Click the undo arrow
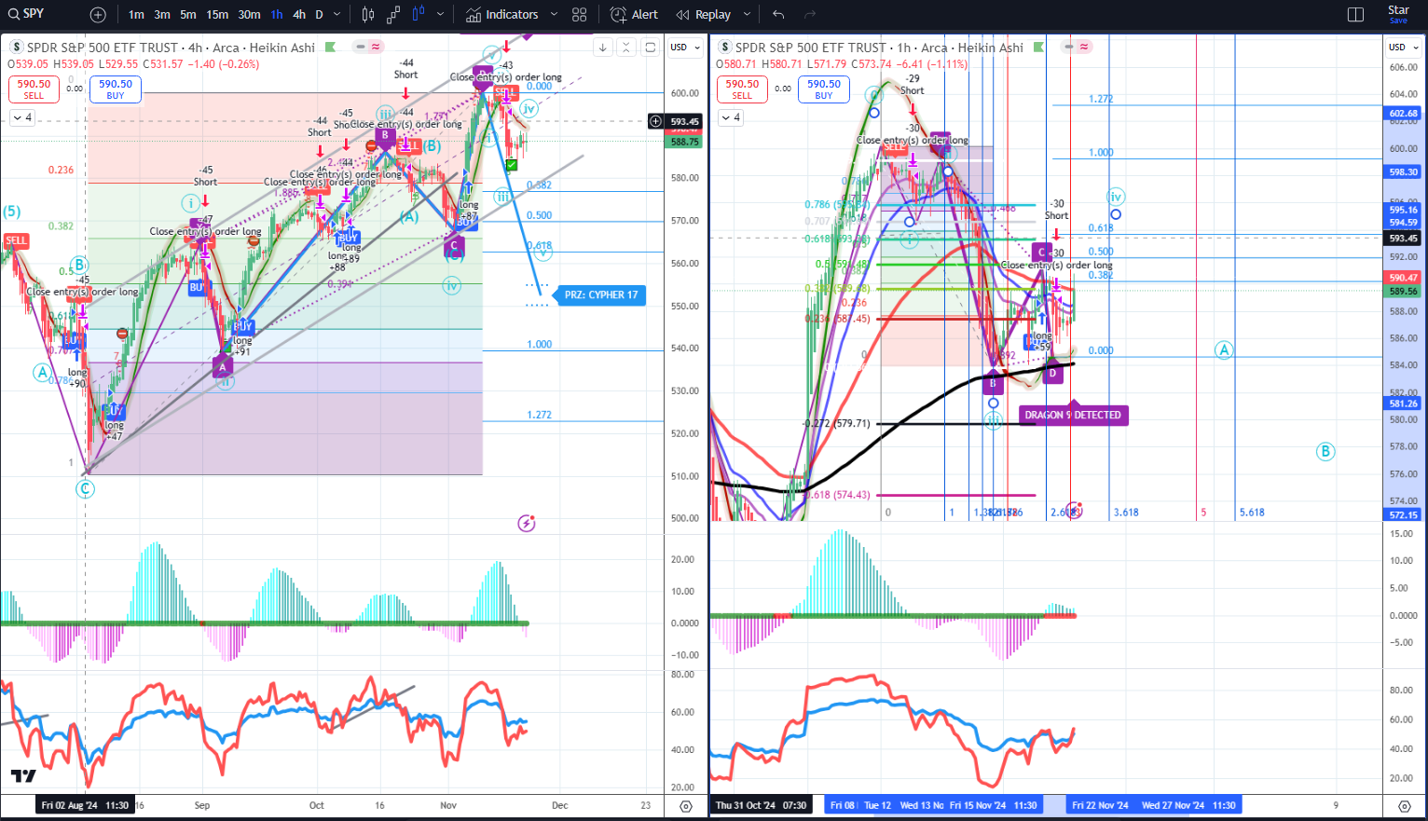The image size is (1428, 821). (x=778, y=15)
